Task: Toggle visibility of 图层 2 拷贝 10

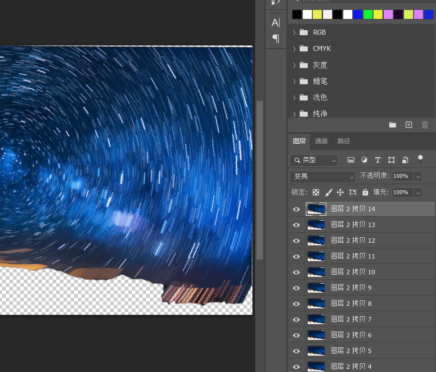Action: pyautogui.click(x=296, y=272)
